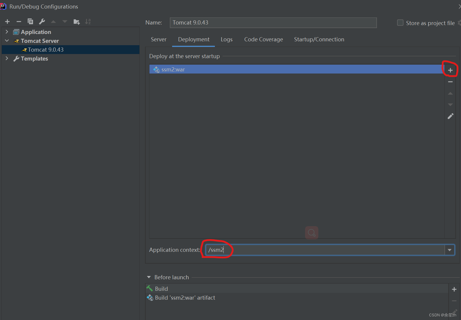This screenshot has height=320, width=461.
Task: Collapse the Tomcat Server tree node
Action: pos(7,41)
